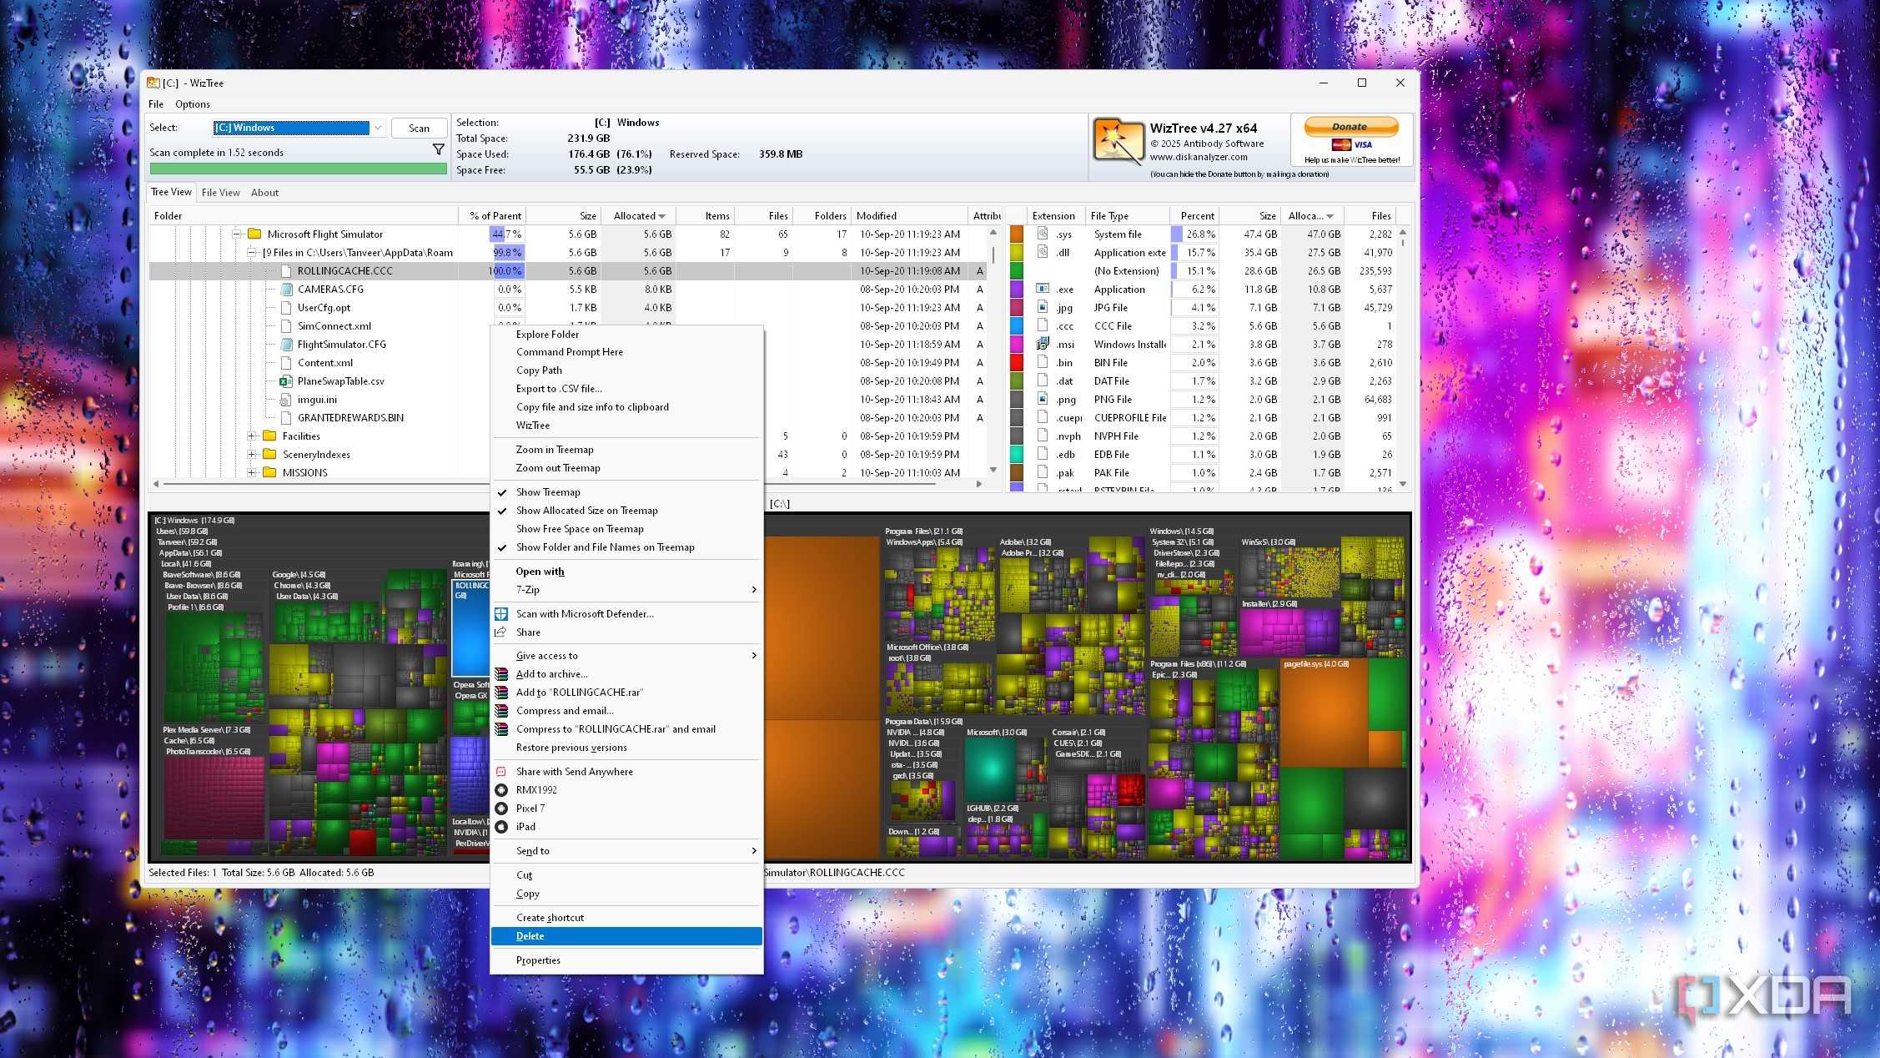The image size is (1880, 1058).
Task: Open the drive Select dropdown
Action: (378, 128)
